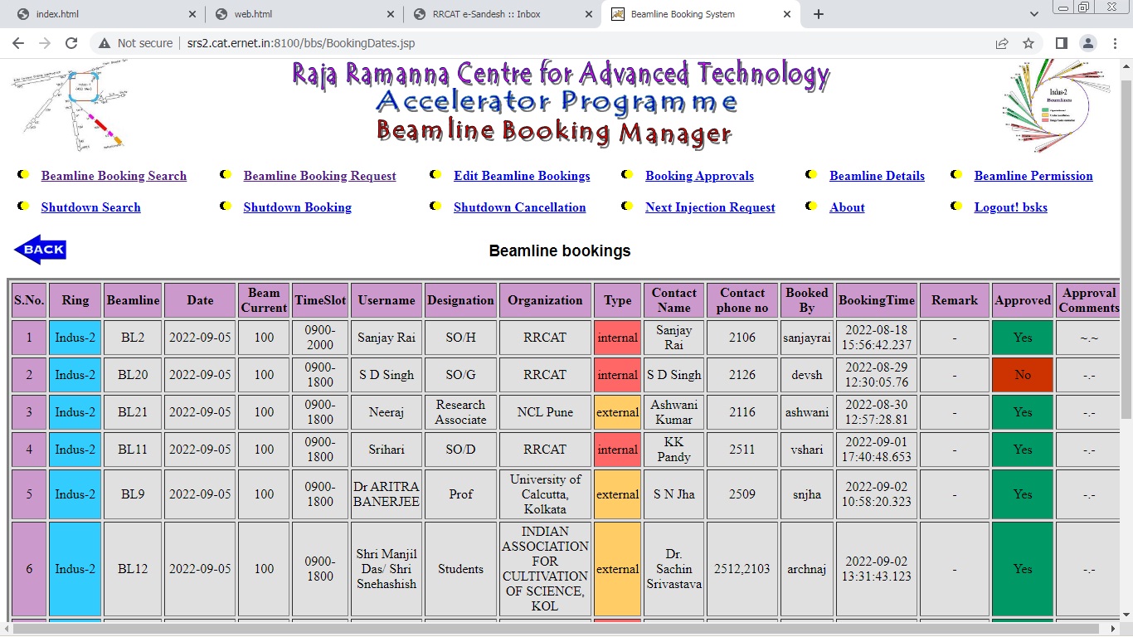Click the 'BL21' beamline cell

pos(133,412)
